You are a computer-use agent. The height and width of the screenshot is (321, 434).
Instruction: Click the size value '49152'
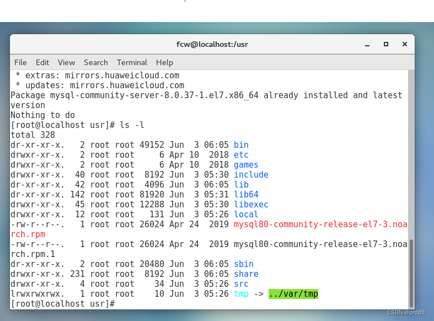(152, 145)
